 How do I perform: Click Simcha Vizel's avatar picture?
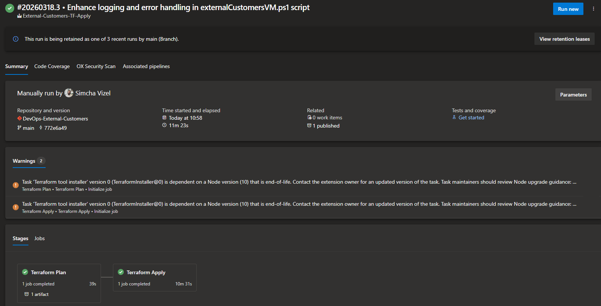click(69, 93)
